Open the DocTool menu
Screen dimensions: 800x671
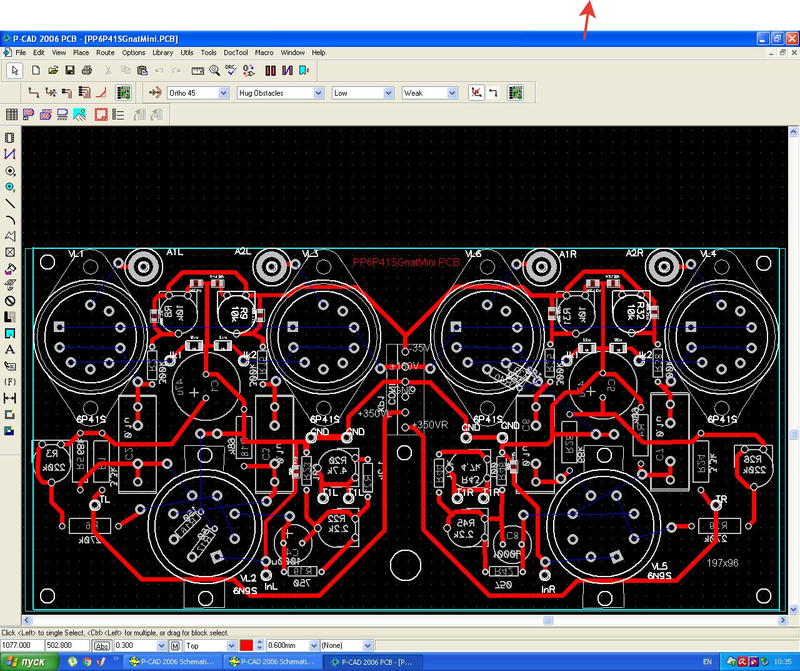click(236, 53)
